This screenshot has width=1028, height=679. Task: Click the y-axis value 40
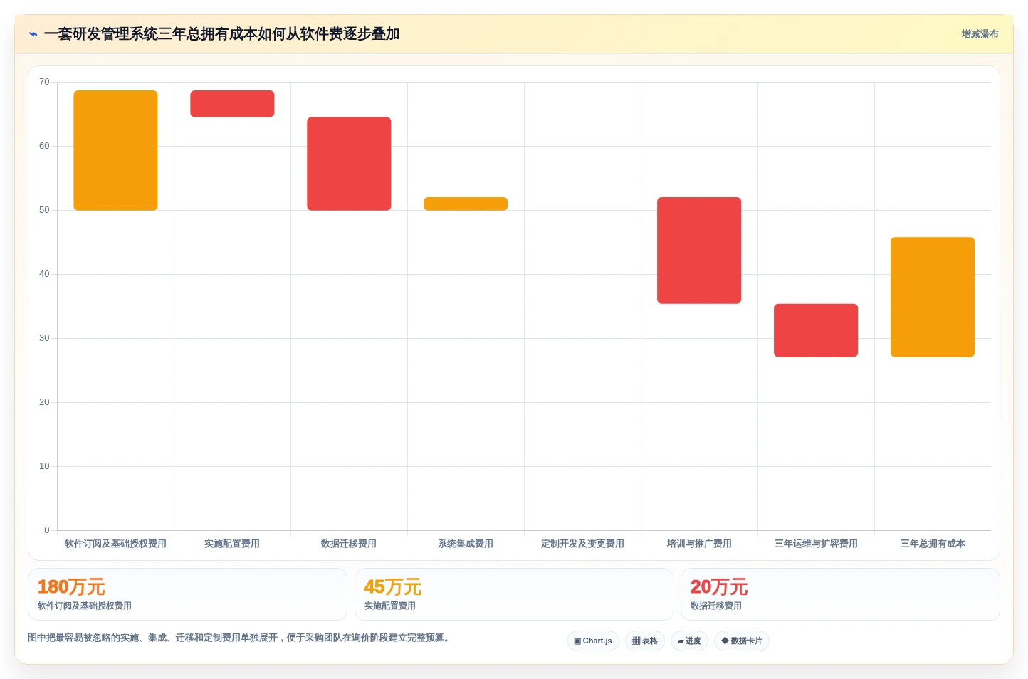[44, 274]
